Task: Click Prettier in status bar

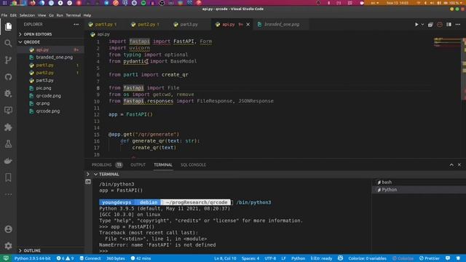Action: (430, 258)
